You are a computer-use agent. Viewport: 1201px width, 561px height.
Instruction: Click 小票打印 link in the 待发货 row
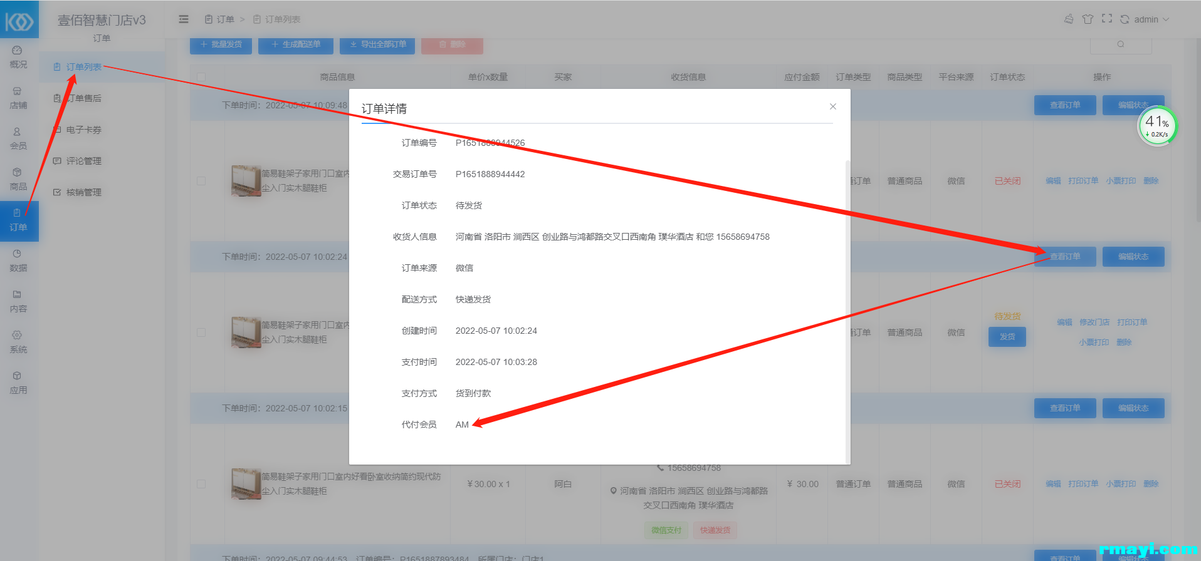click(x=1094, y=342)
